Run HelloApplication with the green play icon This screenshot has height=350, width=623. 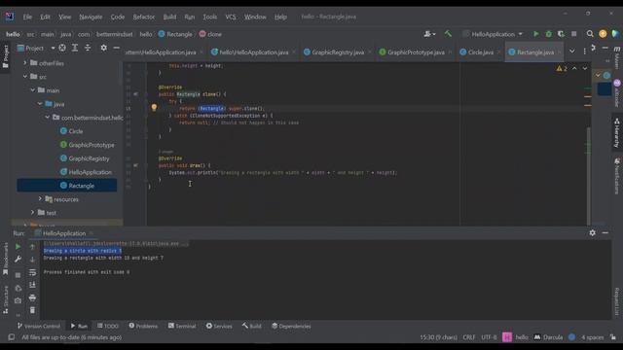point(536,34)
